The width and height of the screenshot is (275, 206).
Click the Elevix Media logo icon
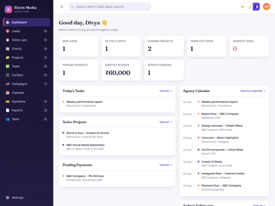click(x=8, y=9)
